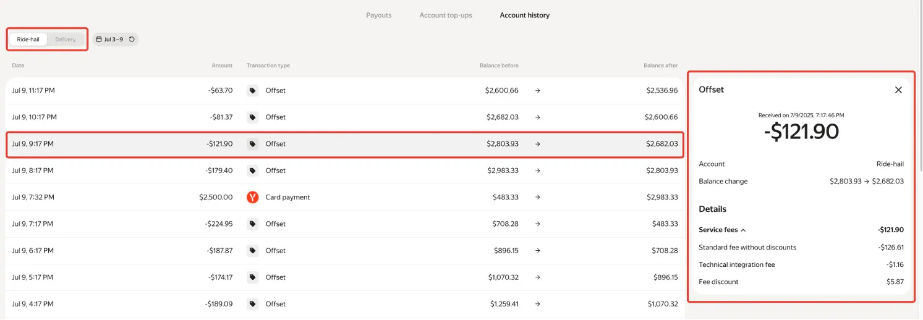The height and width of the screenshot is (320, 923).
Task: Click the $2,500.00 amount cell
Action: [216, 197]
